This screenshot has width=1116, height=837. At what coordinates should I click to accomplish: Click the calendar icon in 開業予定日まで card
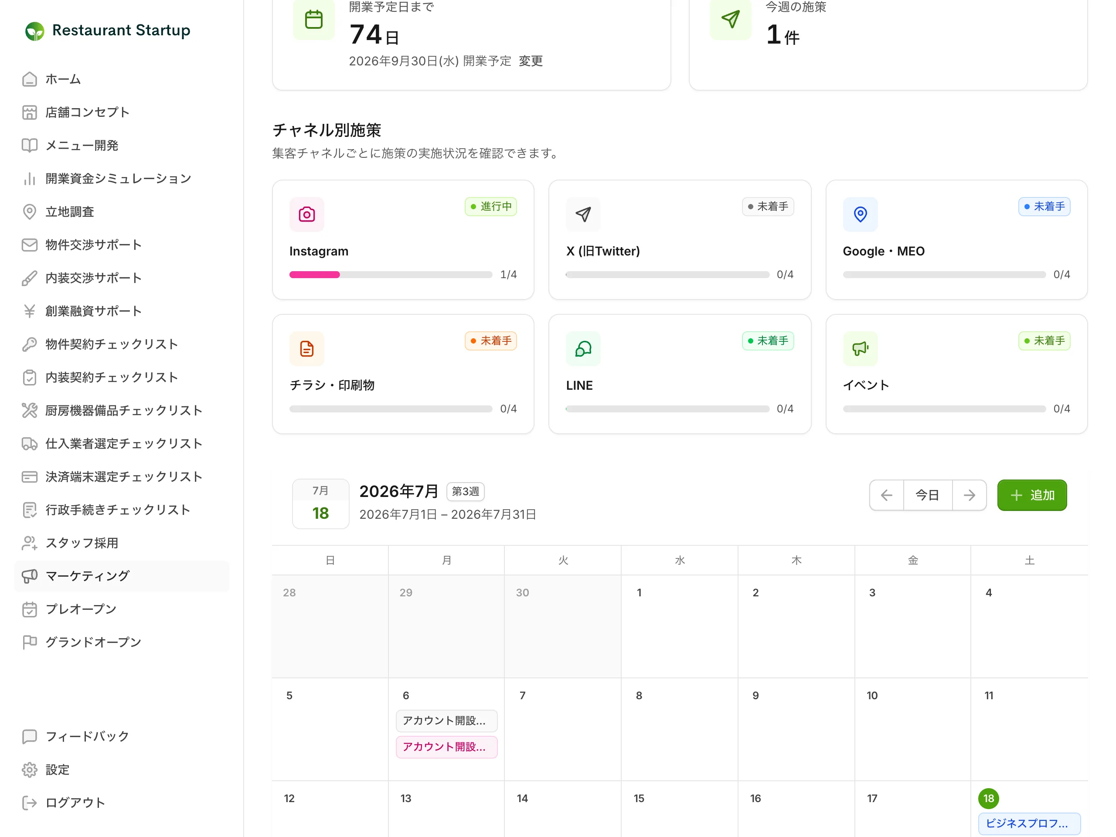coord(314,20)
